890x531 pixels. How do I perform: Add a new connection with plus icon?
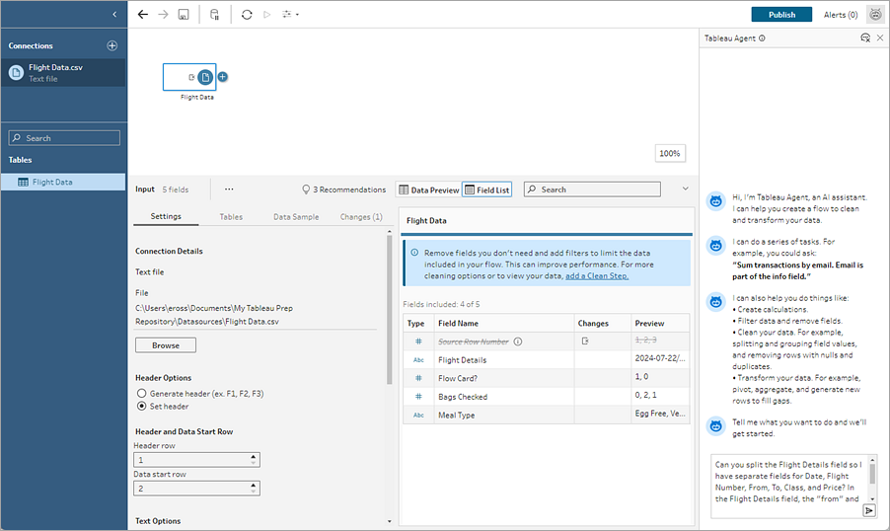[x=111, y=45]
